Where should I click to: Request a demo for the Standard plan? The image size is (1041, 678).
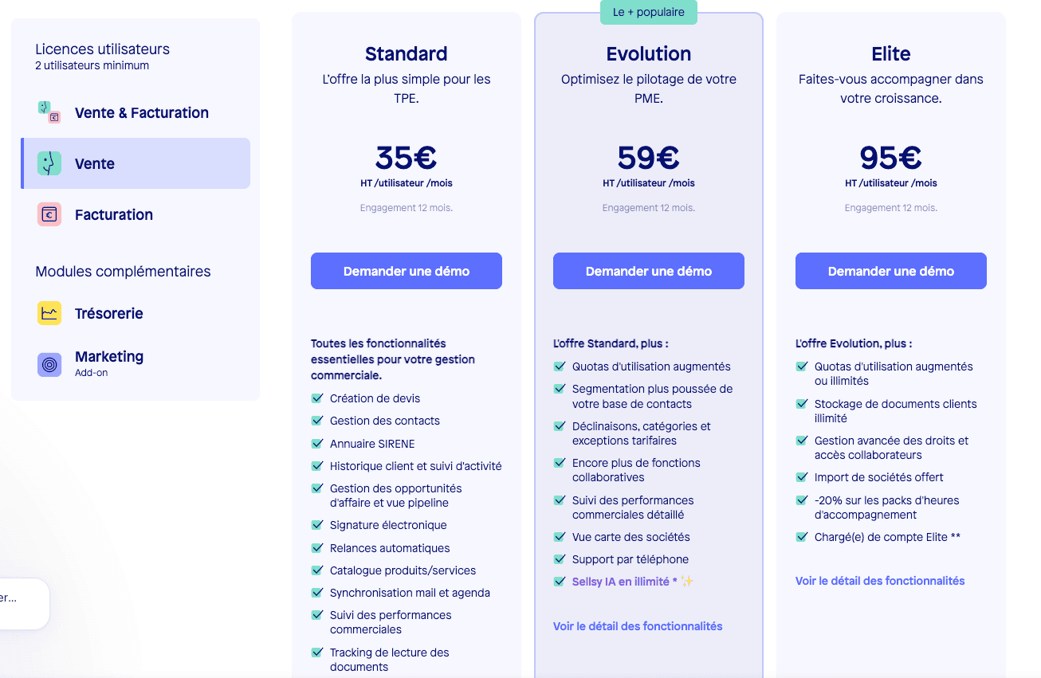tap(406, 271)
